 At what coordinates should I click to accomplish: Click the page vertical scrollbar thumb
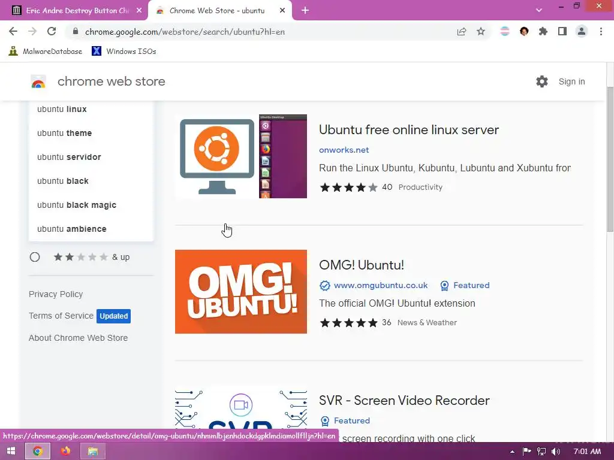point(610,158)
